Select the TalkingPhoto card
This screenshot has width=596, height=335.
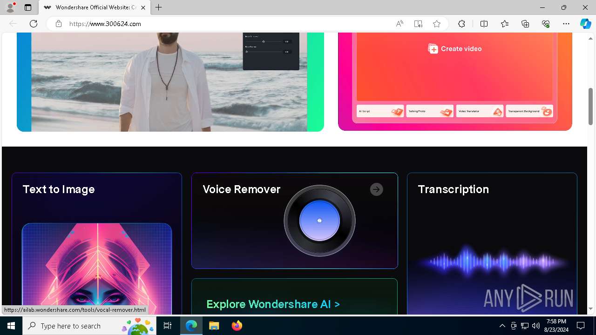[430, 112]
